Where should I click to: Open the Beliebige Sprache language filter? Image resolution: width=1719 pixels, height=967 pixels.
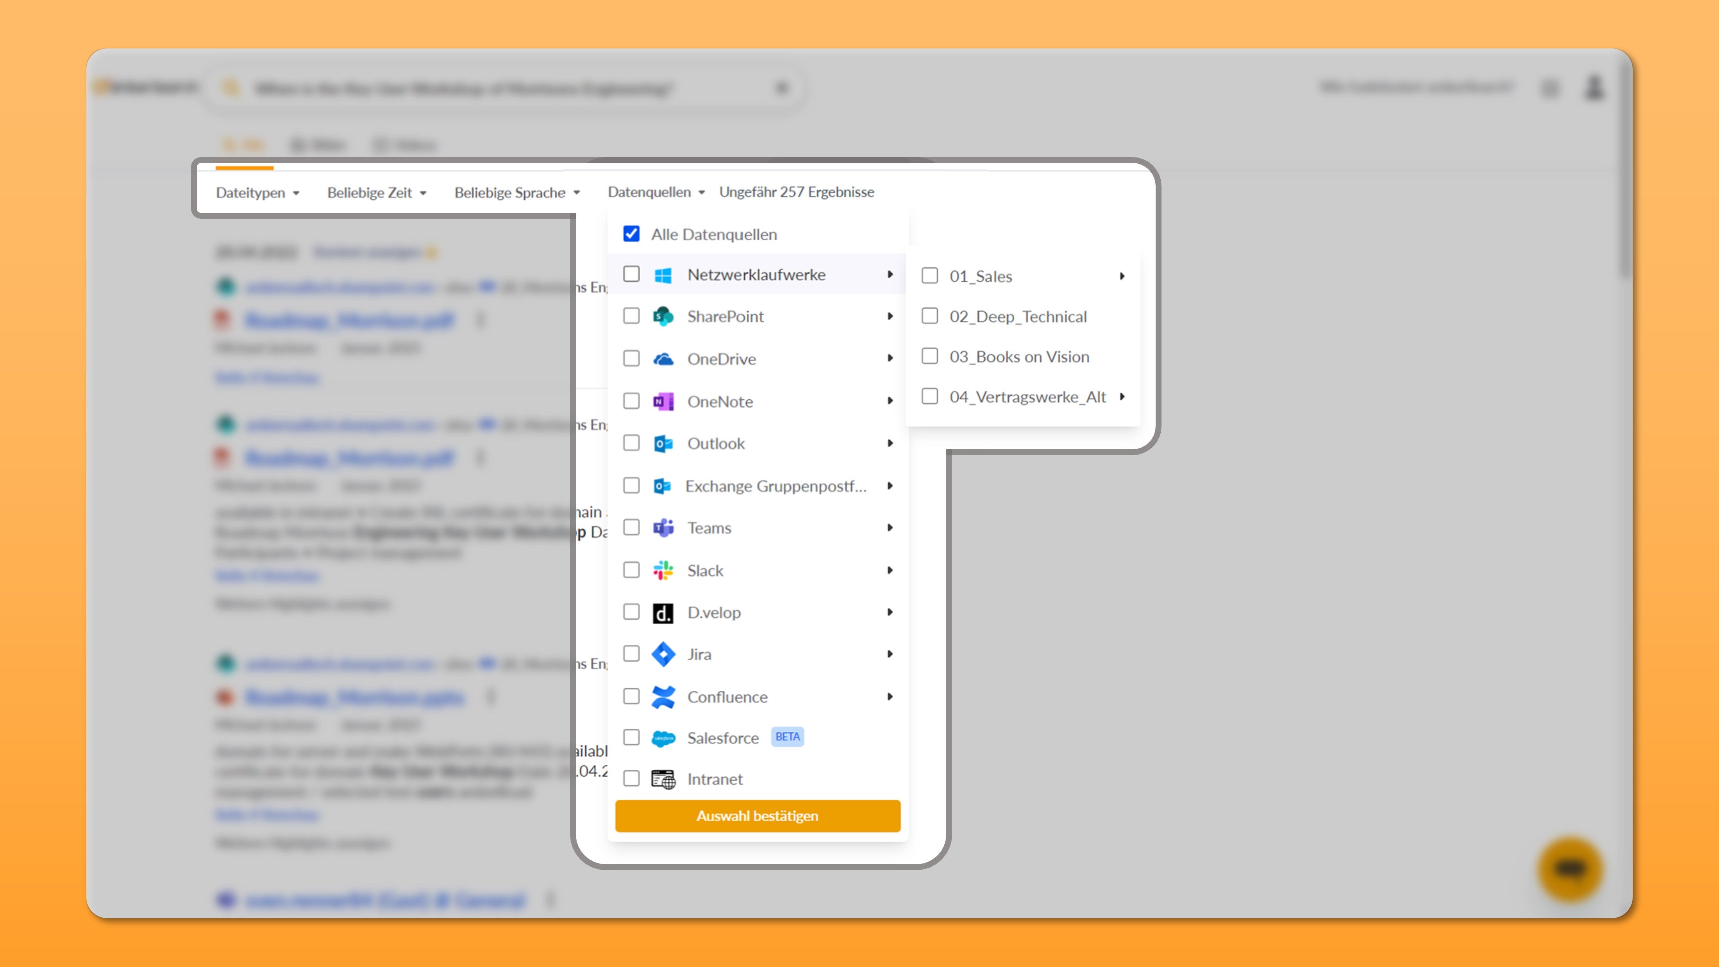click(x=516, y=193)
